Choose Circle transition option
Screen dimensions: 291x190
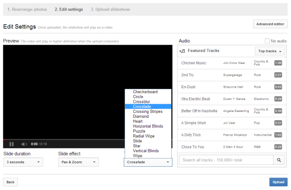pos(148,96)
